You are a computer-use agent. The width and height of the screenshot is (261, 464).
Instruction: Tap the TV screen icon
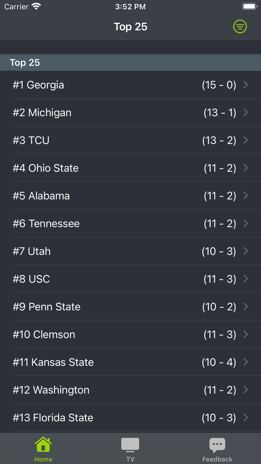point(130,445)
